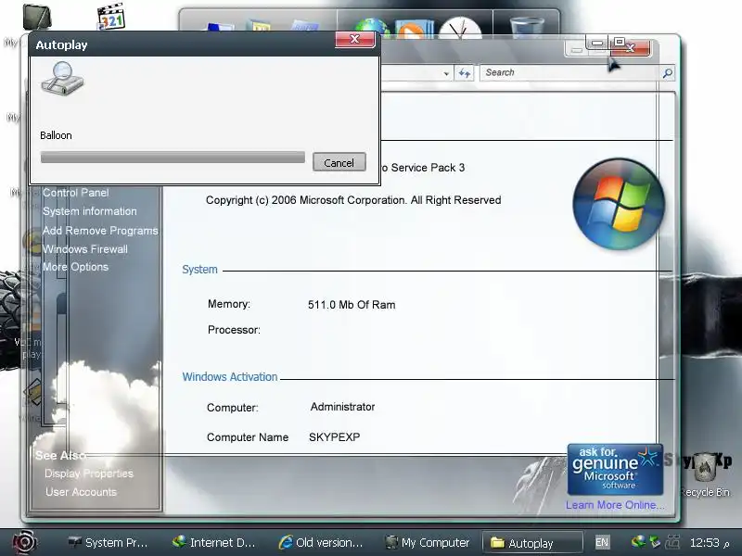Image resolution: width=742 pixels, height=556 pixels.
Task: Open the dark desktop icon at top-left
Action: click(x=36, y=17)
